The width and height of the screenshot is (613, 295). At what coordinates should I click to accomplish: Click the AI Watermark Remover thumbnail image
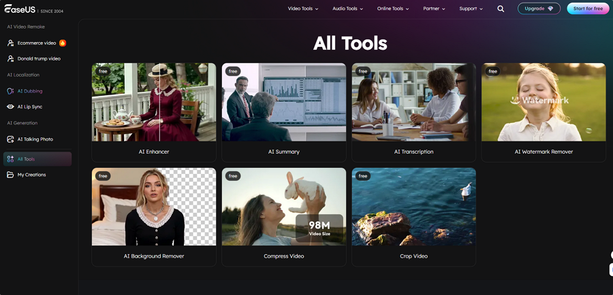(544, 102)
